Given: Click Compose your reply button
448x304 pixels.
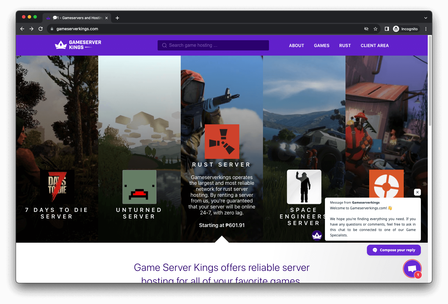Looking at the screenshot, I should click(x=394, y=250).
